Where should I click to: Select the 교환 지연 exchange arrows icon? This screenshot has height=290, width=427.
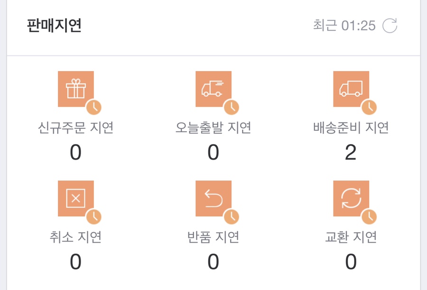point(351,199)
